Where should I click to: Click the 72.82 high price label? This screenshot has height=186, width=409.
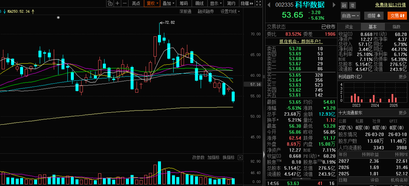pos(169,23)
